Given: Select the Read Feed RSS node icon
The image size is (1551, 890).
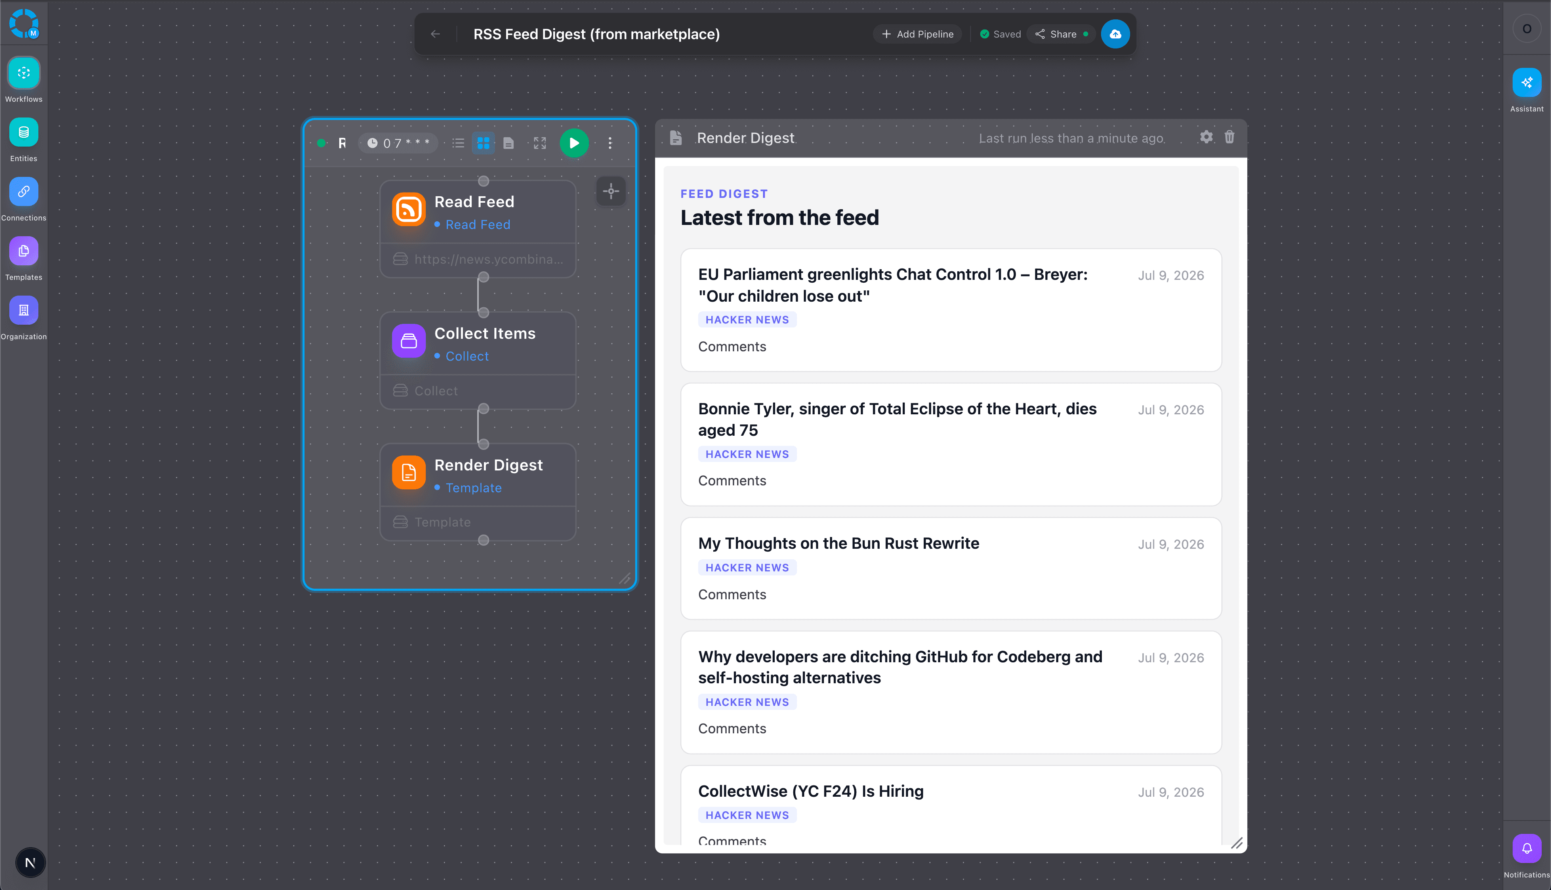Looking at the screenshot, I should [408, 210].
